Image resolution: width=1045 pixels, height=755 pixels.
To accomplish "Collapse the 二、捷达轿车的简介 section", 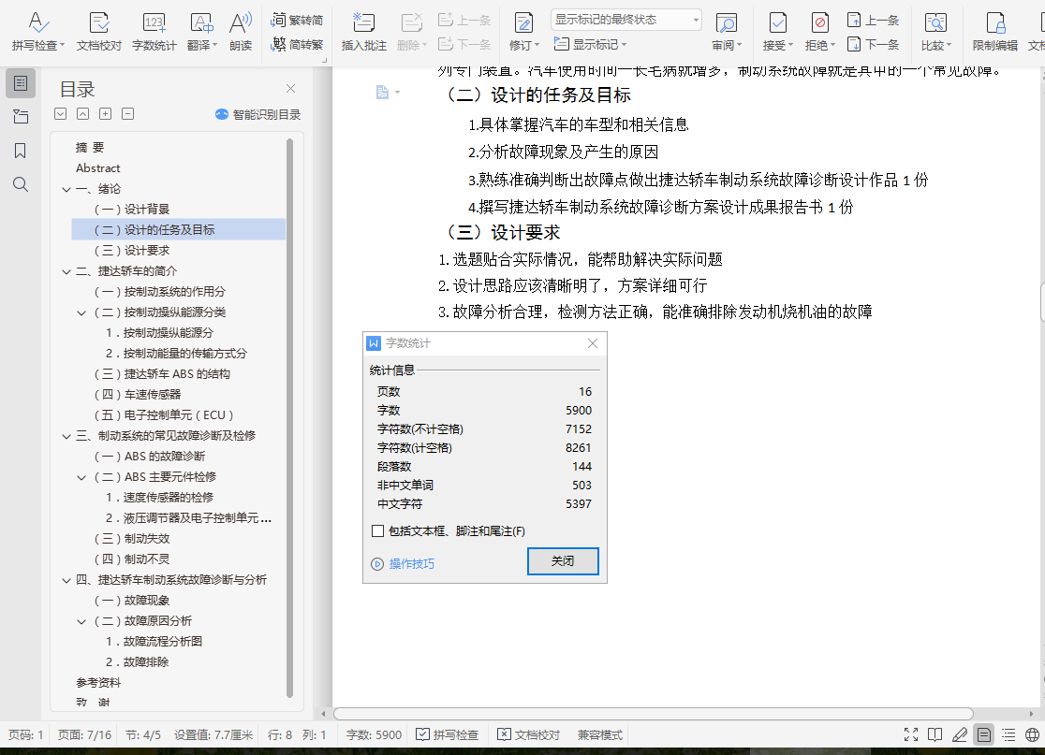I will coord(66,271).
